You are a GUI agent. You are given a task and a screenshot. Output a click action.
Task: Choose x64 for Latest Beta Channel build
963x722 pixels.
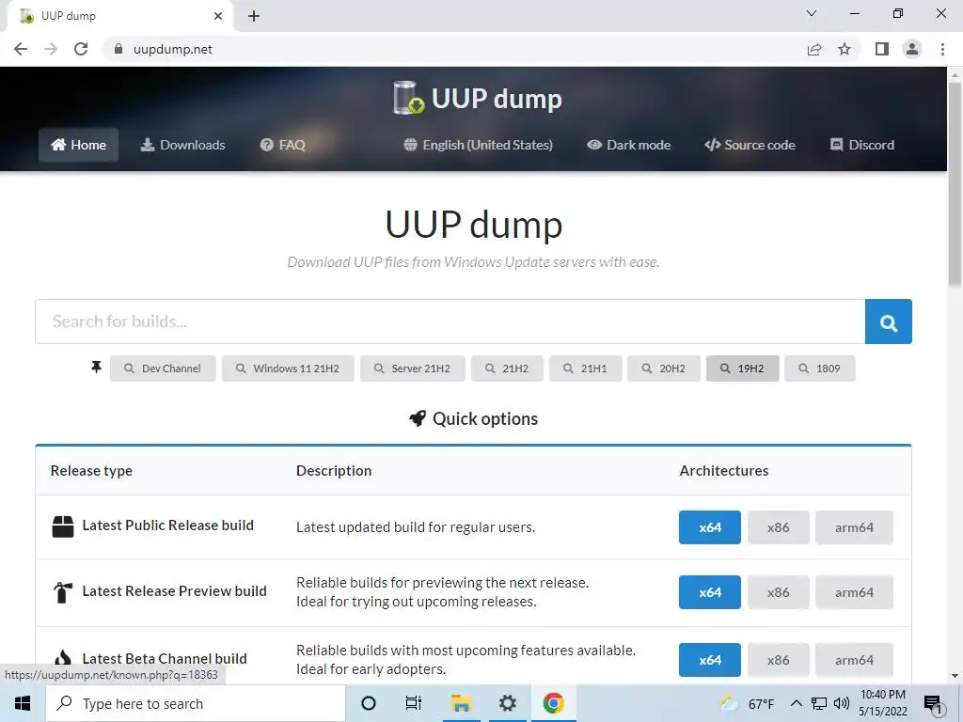(x=710, y=660)
